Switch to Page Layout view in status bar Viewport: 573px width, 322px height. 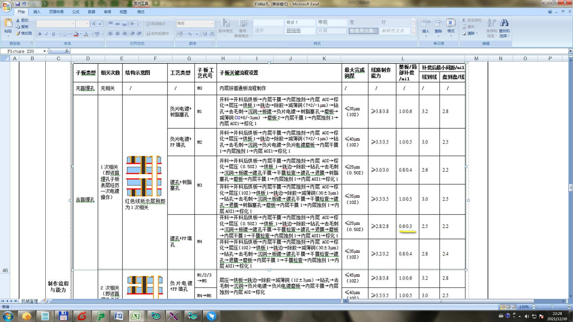pyautogui.click(x=509, y=307)
